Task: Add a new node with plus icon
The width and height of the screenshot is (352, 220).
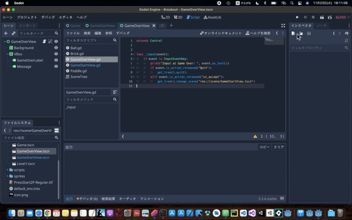Action: 6,33
